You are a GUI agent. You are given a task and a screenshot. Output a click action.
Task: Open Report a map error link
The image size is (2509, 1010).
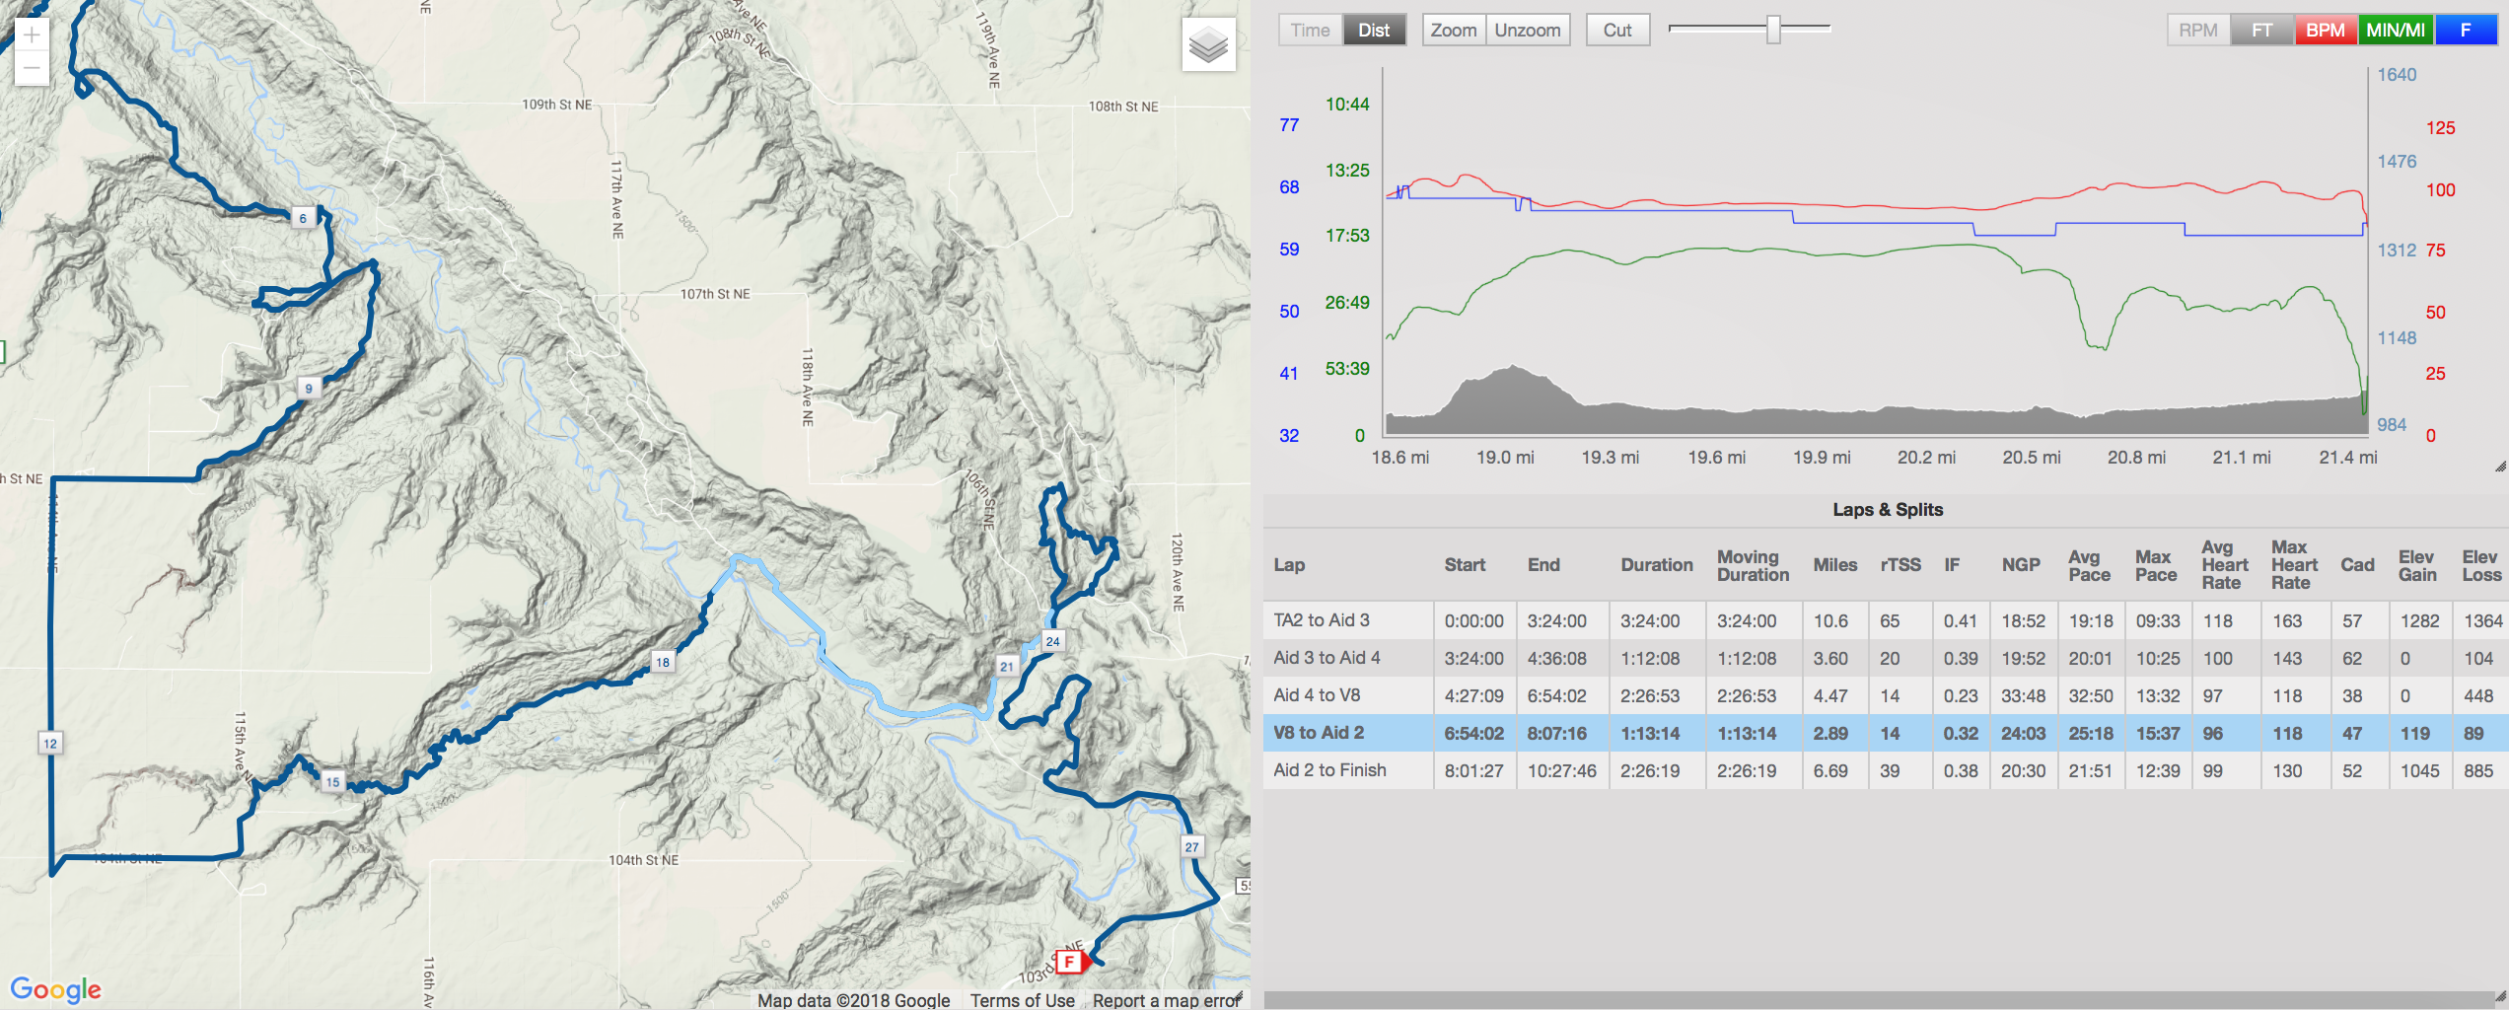tap(1166, 1000)
